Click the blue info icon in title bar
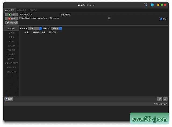Screen dimensions: 172x127 pyautogui.click(x=152, y=5)
